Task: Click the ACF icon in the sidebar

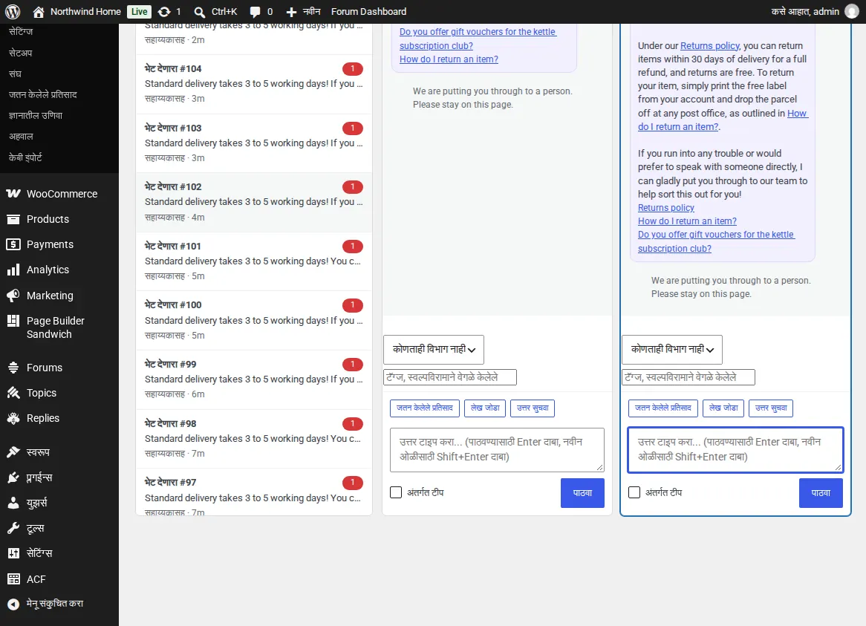Action: pos(13,579)
